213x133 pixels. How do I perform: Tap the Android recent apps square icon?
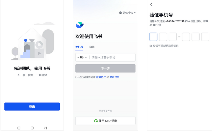click(x=19, y=128)
